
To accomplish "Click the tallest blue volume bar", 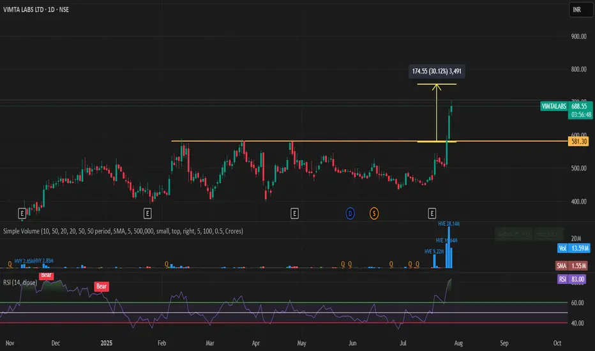I will (x=449, y=248).
